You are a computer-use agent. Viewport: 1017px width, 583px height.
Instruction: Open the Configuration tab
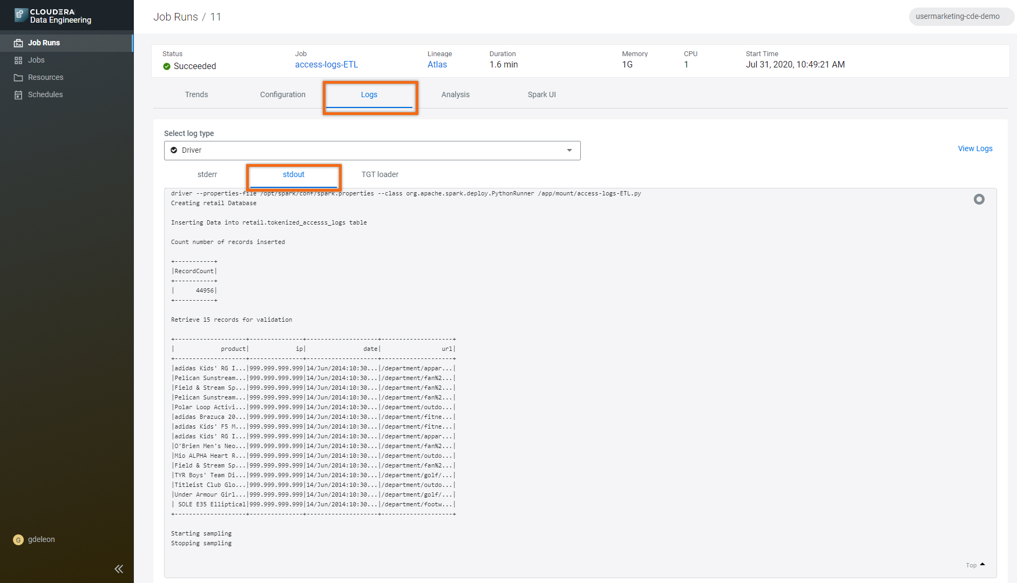click(x=282, y=94)
